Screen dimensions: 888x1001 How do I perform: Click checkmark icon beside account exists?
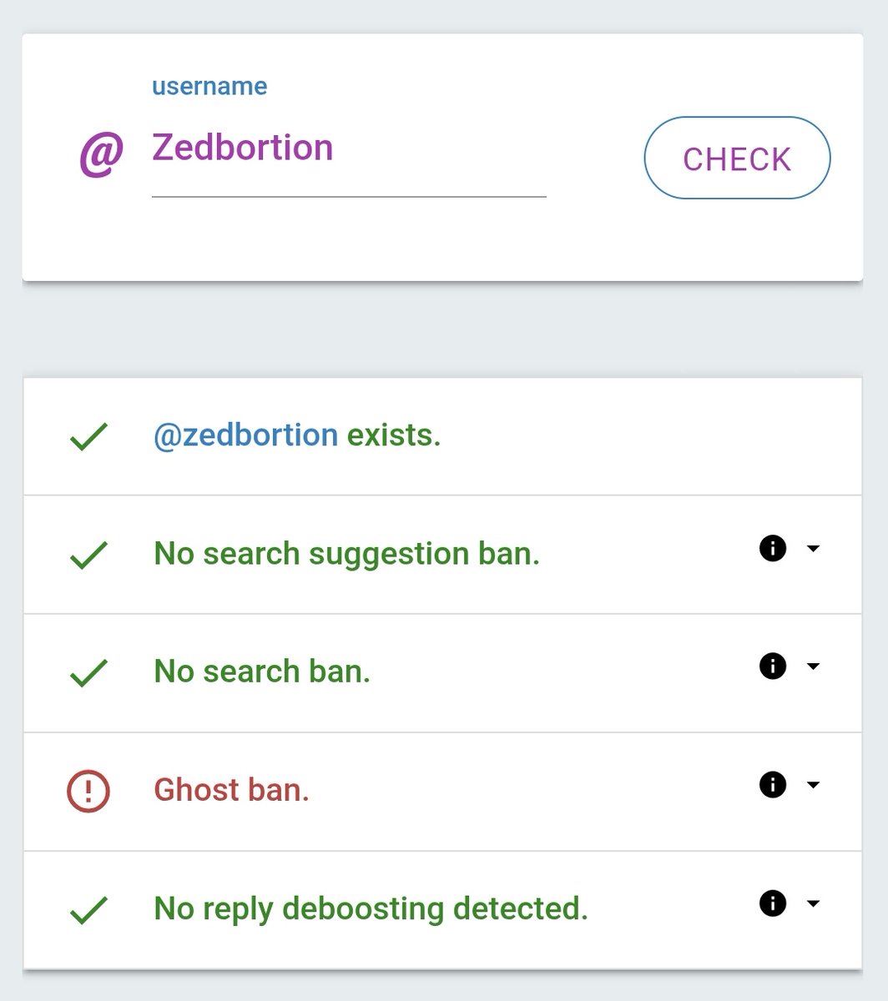coord(88,436)
